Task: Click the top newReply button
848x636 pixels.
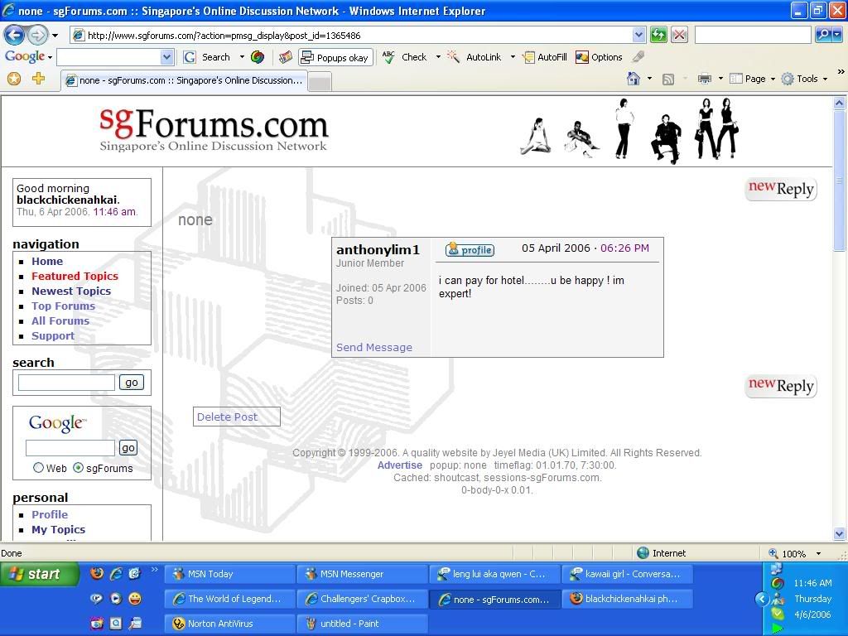Action: pyautogui.click(x=780, y=189)
